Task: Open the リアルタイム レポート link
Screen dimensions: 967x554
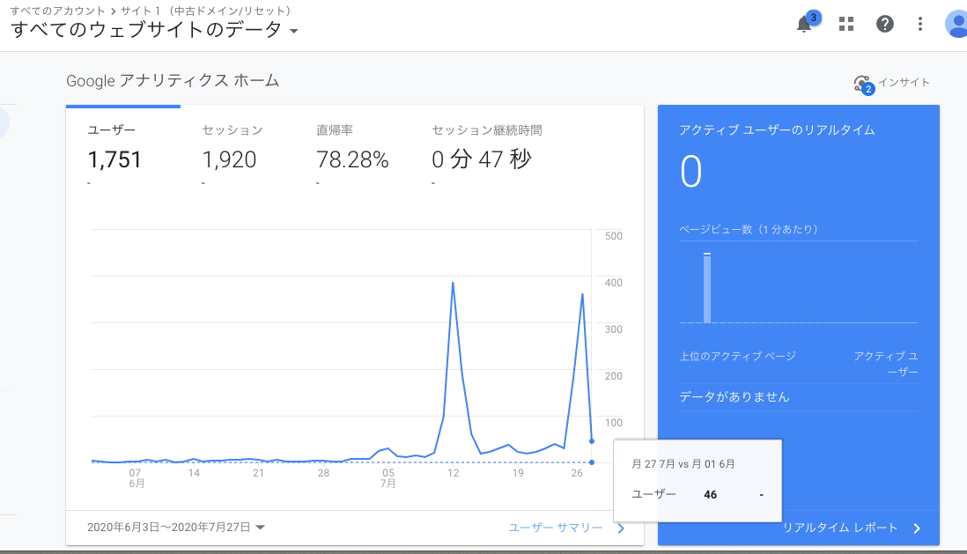Action: click(840, 528)
